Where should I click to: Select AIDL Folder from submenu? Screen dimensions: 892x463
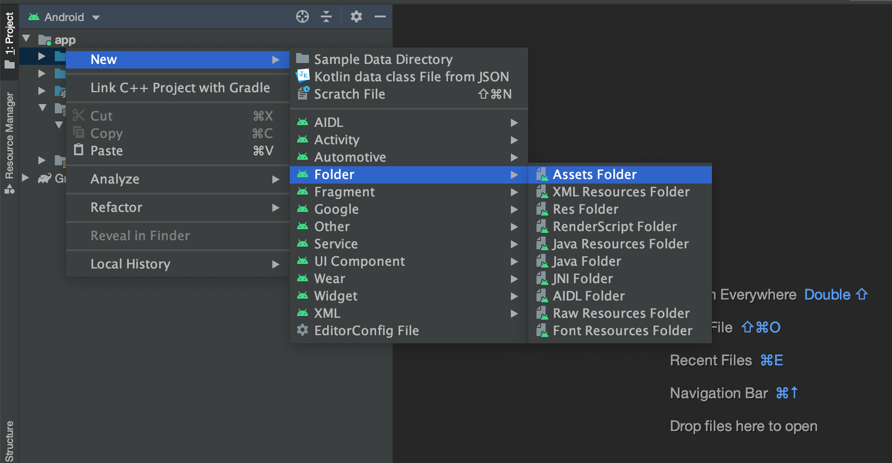coord(620,296)
